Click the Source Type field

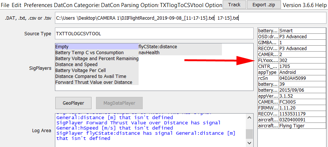click(x=154, y=33)
